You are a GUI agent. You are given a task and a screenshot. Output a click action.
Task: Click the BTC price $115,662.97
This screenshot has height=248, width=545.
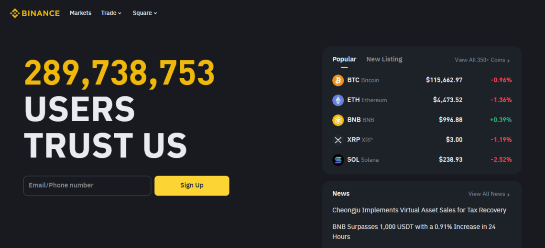coord(444,80)
